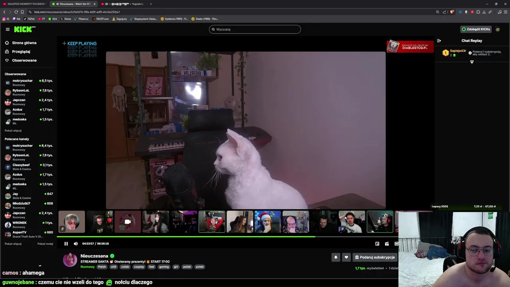Open TikTok bookmark
This screenshot has height=287, width=510.
(29, 19)
